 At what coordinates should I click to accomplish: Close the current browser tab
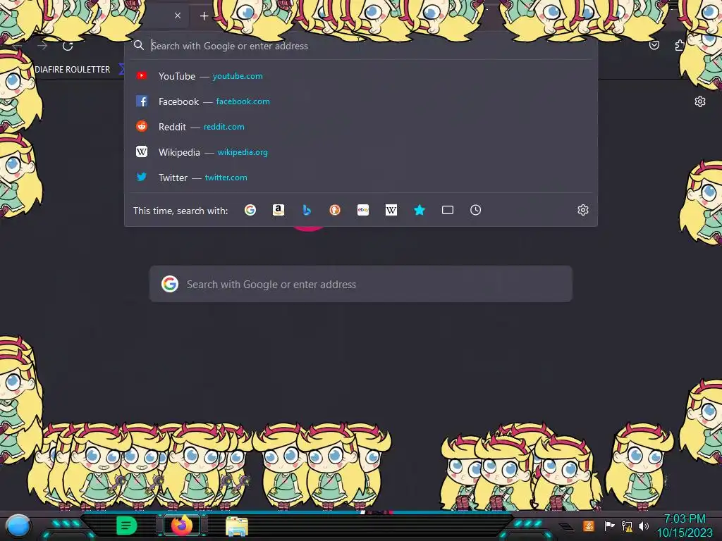tap(178, 15)
